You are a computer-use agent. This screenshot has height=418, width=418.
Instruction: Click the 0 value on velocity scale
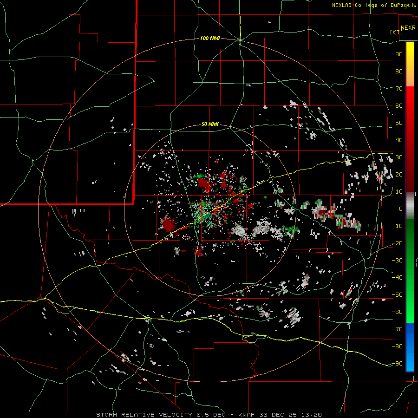(401, 209)
